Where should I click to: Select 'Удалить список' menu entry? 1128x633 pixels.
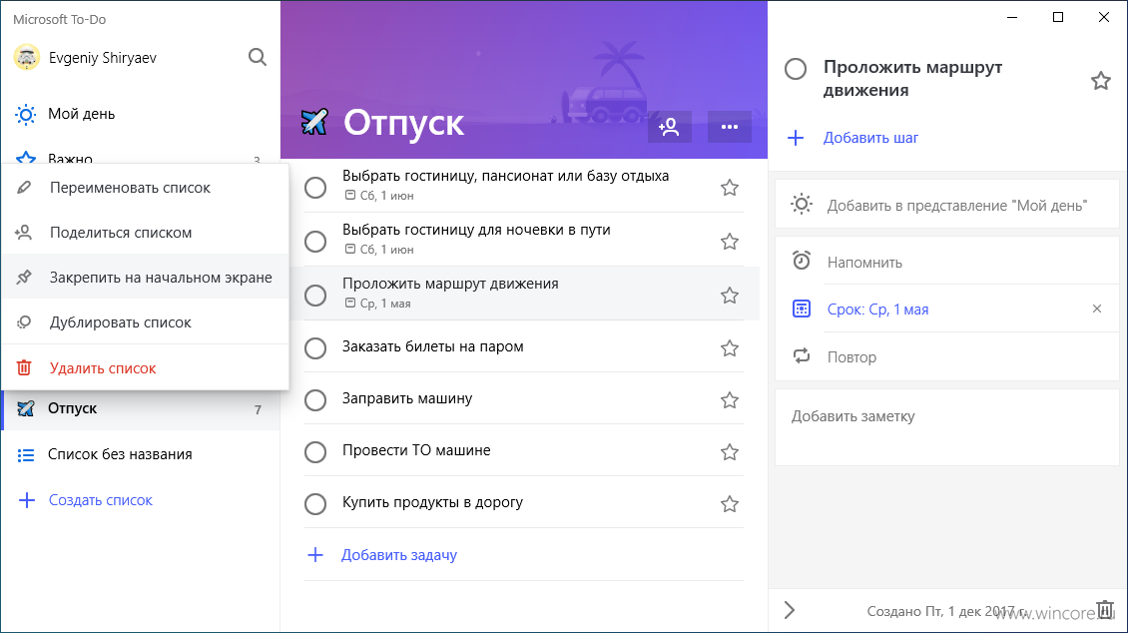click(146, 368)
